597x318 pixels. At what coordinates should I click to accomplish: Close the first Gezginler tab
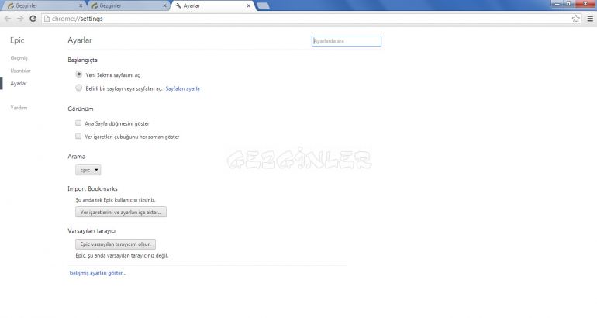81,5
